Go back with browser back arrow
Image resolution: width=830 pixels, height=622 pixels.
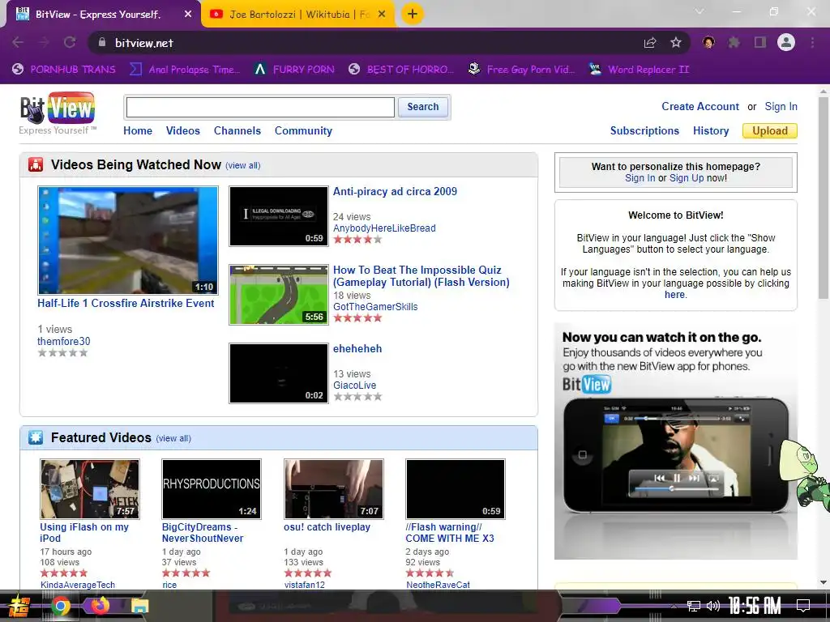[x=18, y=42]
